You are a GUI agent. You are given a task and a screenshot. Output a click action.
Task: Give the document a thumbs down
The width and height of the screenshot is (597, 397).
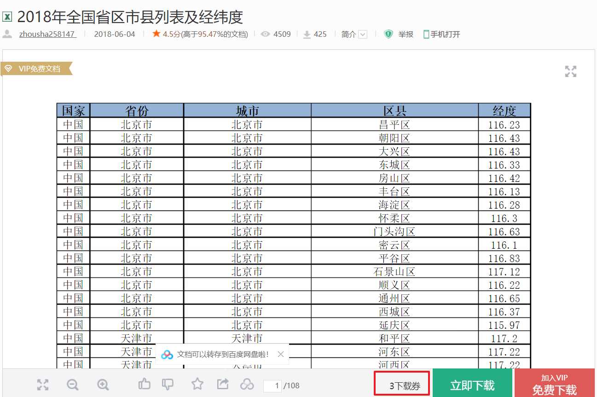168,384
